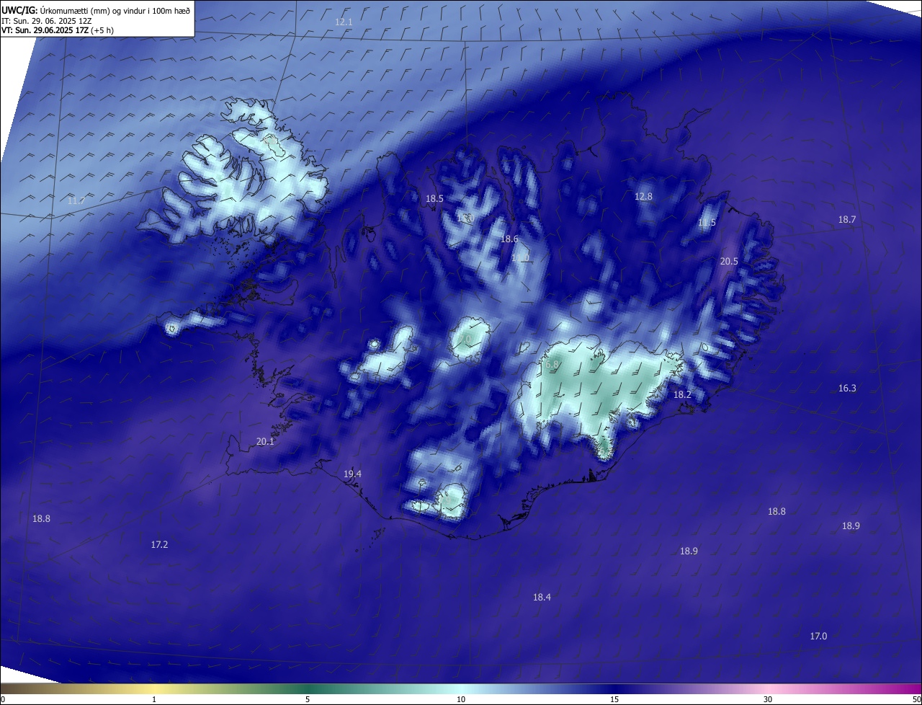922x705 pixels.
Task: Select the '50' tick label on the color scale
Action: click(916, 699)
